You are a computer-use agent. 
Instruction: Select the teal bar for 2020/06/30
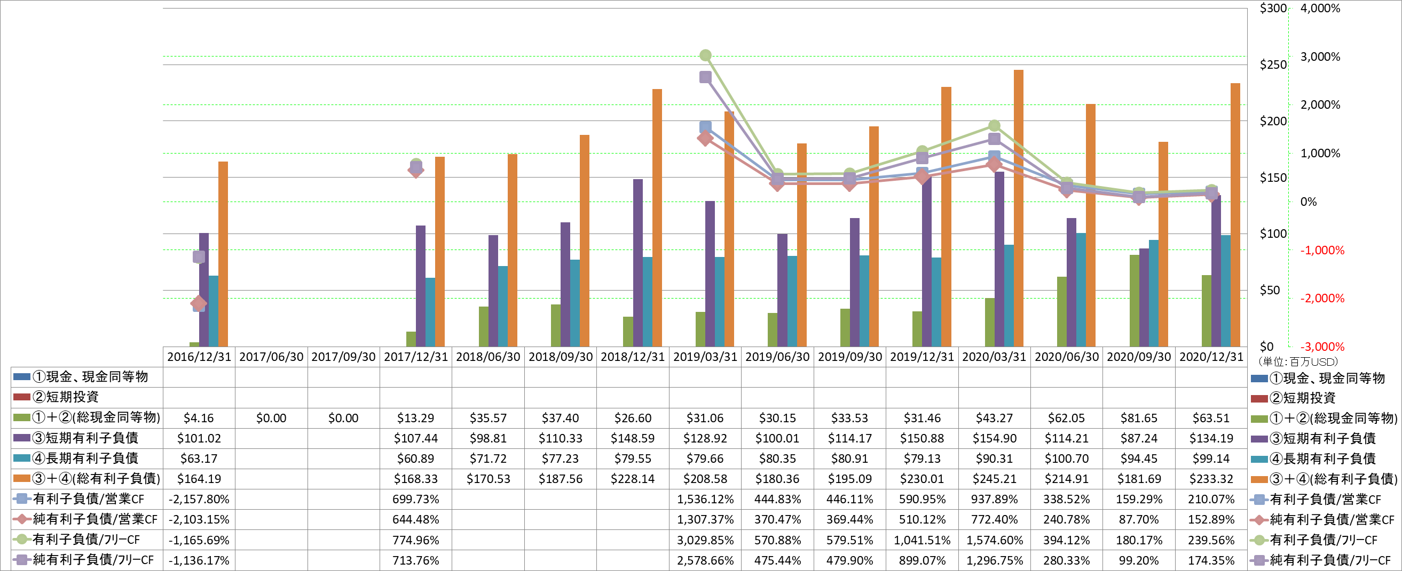point(1081,289)
